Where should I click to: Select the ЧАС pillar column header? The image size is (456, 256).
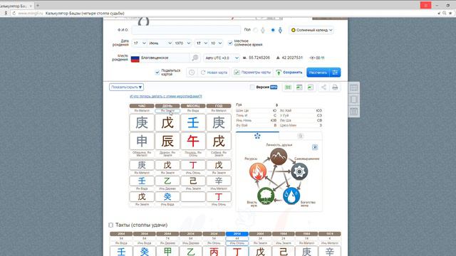point(142,106)
